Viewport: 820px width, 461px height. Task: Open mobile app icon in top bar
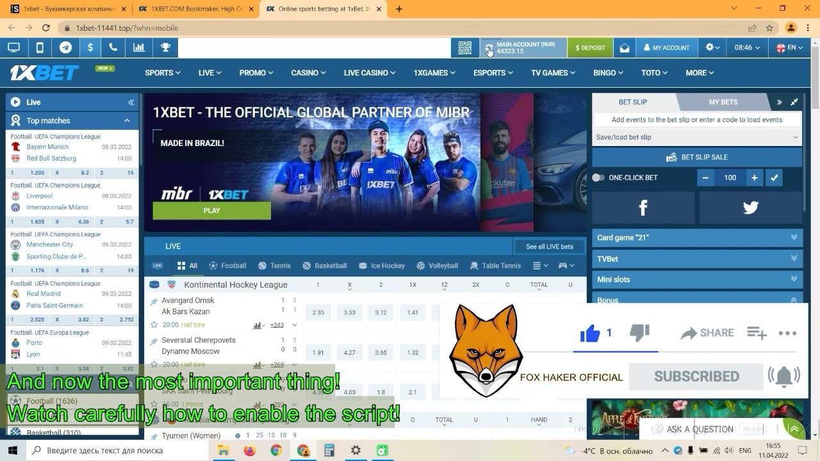[40, 47]
